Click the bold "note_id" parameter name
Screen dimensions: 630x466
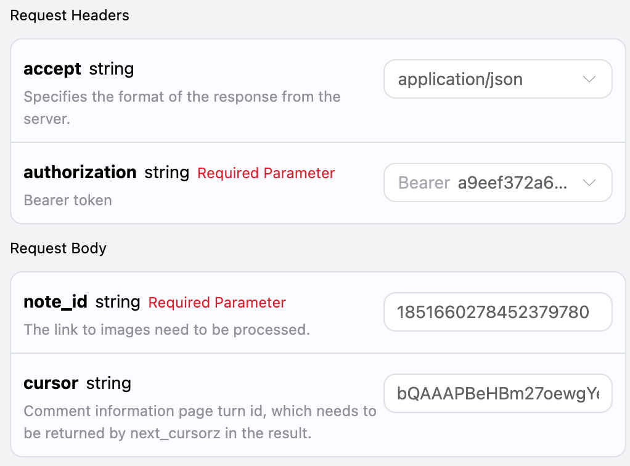click(55, 302)
